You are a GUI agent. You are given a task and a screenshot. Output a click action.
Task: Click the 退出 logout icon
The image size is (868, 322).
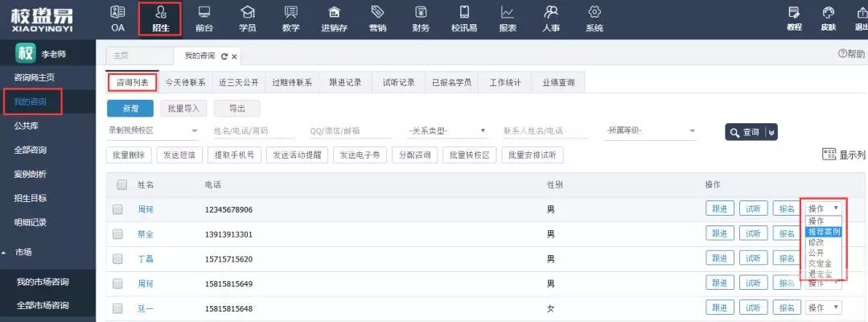pos(861,19)
